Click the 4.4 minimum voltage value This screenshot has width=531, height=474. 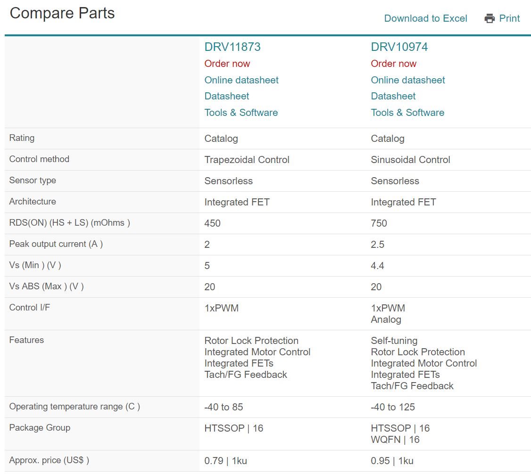377,266
